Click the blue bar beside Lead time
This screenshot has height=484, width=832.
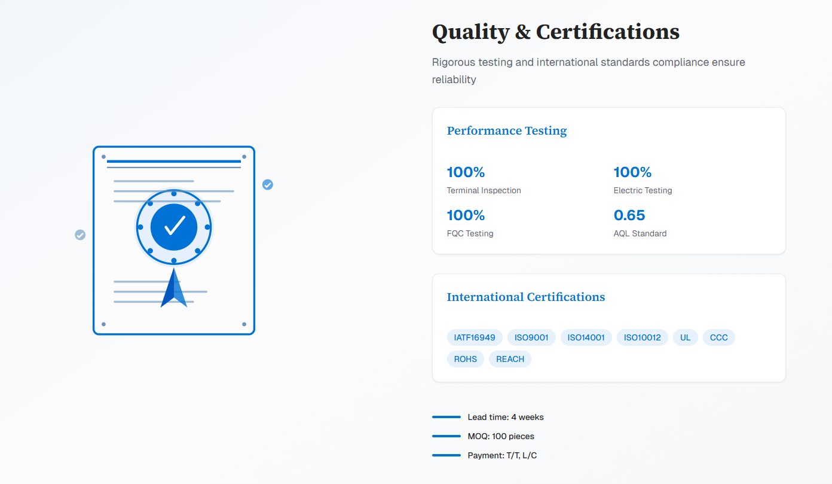[446, 417]
